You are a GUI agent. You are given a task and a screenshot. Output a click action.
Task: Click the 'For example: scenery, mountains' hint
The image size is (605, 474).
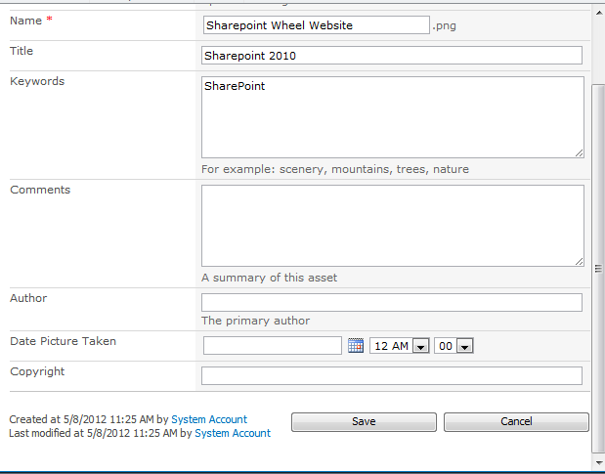335,169
